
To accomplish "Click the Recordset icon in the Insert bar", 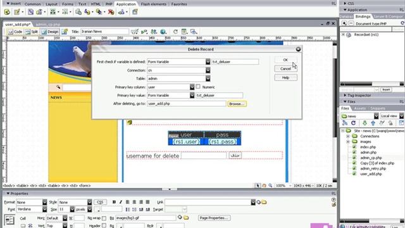I will [7, 12].
